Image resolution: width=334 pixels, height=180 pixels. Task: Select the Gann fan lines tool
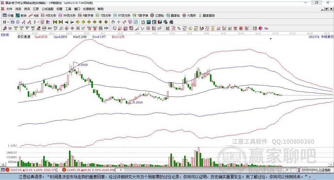pos(120,28)
